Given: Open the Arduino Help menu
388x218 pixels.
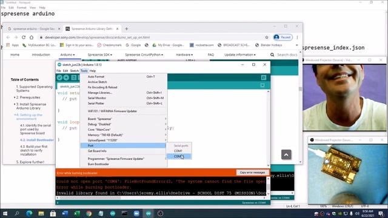Looking at the screenshot, I should (x=93, y=71).
